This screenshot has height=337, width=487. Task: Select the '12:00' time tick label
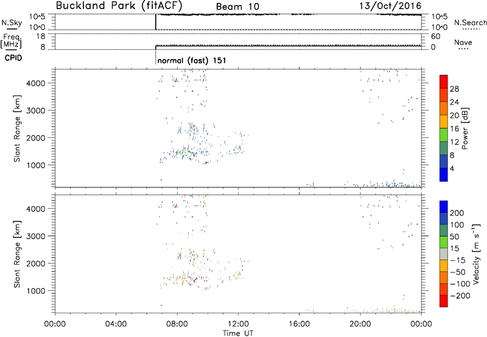(x=238, y=324)
